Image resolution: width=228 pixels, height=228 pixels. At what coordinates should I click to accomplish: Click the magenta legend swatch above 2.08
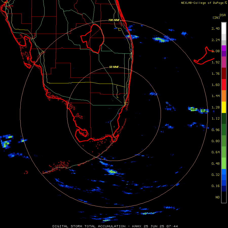click(224, 48)
